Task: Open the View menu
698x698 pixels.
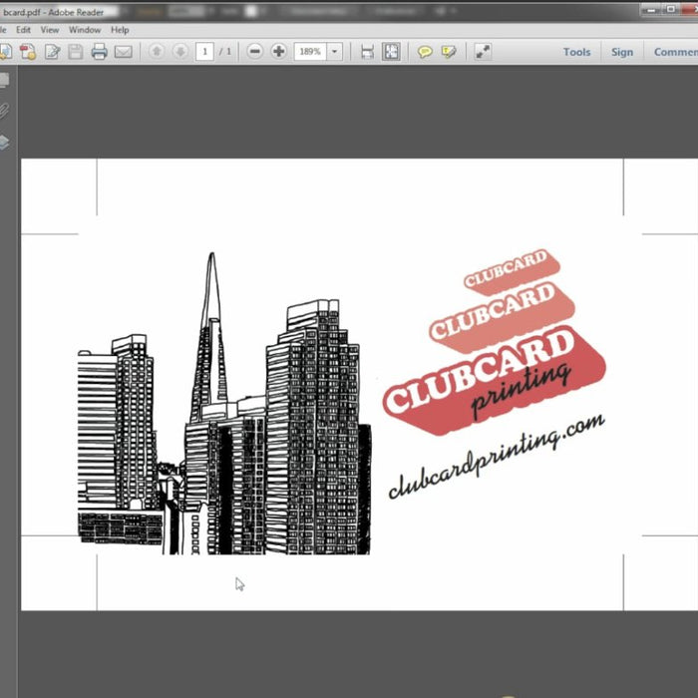Action: (x=50, y=30)
